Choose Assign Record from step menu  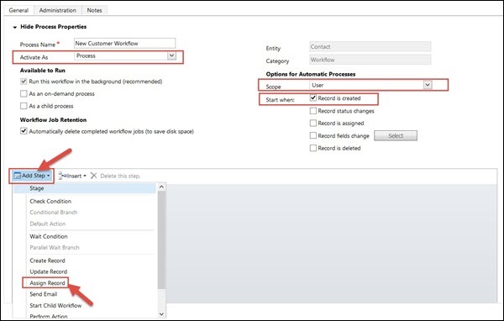pos(47,283)
